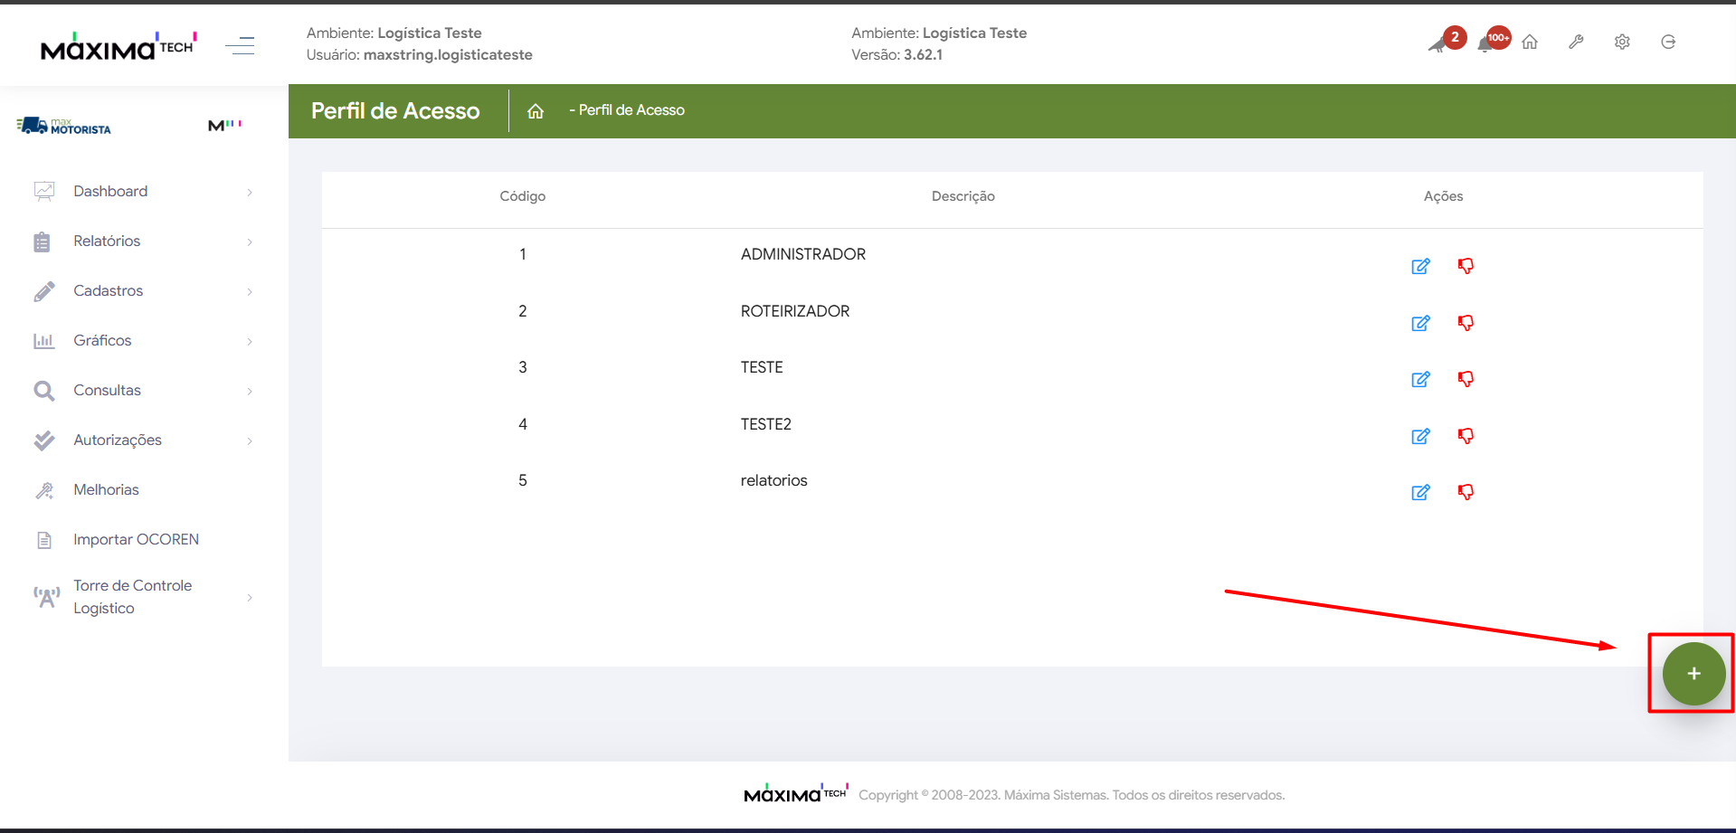The width and height of the screenshot is (1736, 833).
Task: Click the maxMotorista truck logo in sidebar
Action: pyautogui.click(x=63, y=126)
